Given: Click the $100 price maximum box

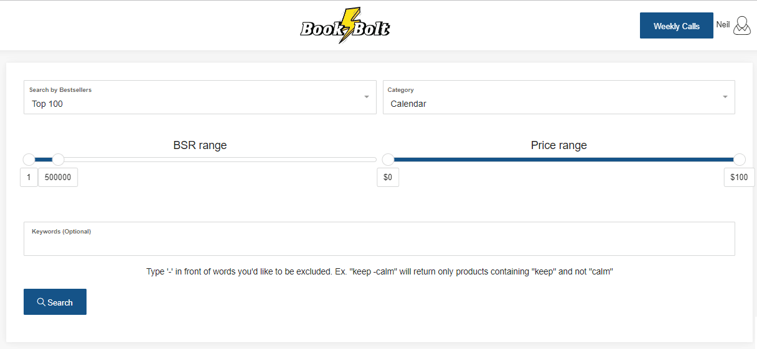Looking at the screenshot, I should tap(740, 178).
